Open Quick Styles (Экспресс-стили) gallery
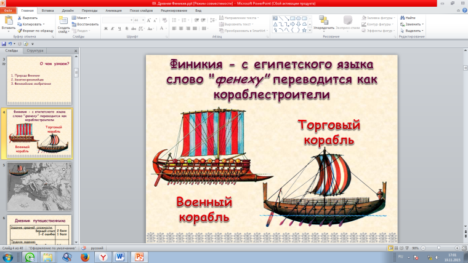 point(347,22)
